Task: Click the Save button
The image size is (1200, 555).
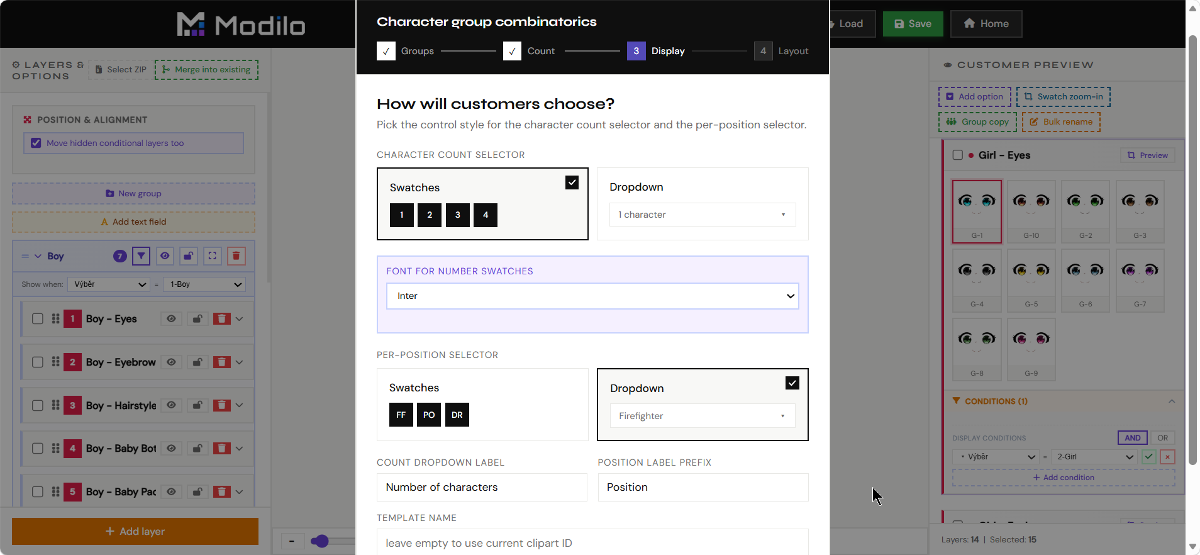Action: coord(913,24)
